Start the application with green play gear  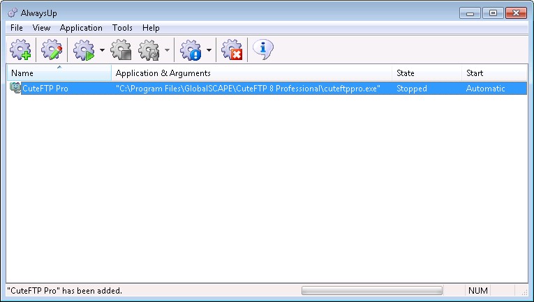click(84, 50)
